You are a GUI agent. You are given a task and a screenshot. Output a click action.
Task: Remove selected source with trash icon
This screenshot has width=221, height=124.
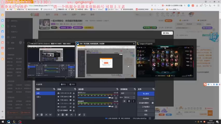63,115
